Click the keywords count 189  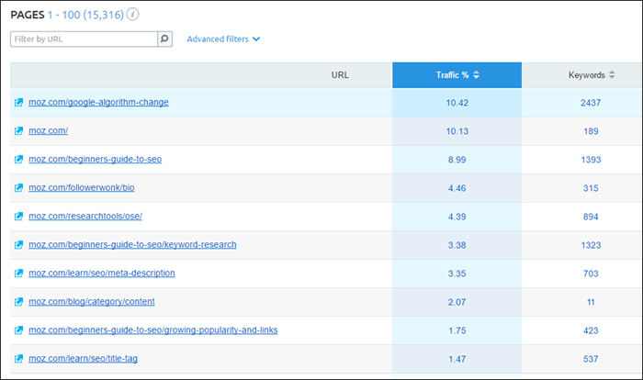(591, 131)
